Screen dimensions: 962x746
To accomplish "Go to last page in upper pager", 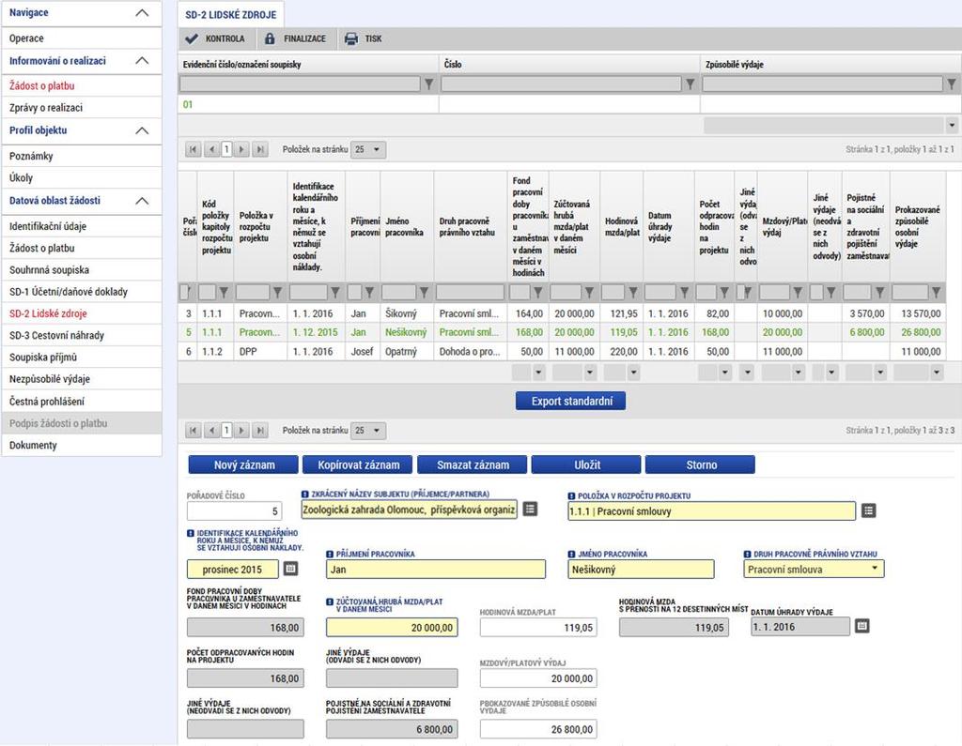I will coord(260,149).
